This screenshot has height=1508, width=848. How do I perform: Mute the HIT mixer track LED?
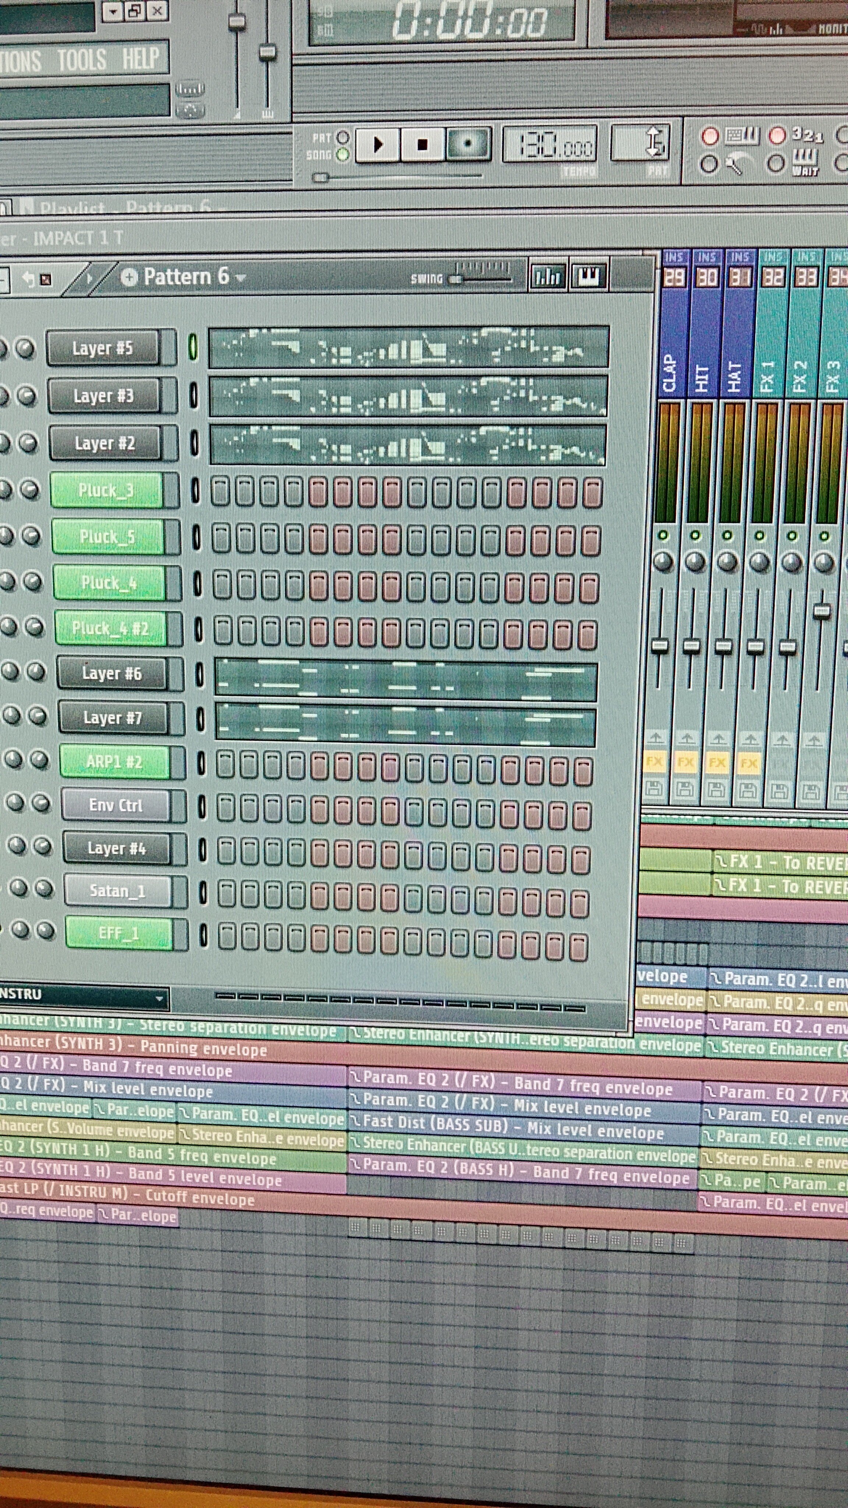coord(695,535)
